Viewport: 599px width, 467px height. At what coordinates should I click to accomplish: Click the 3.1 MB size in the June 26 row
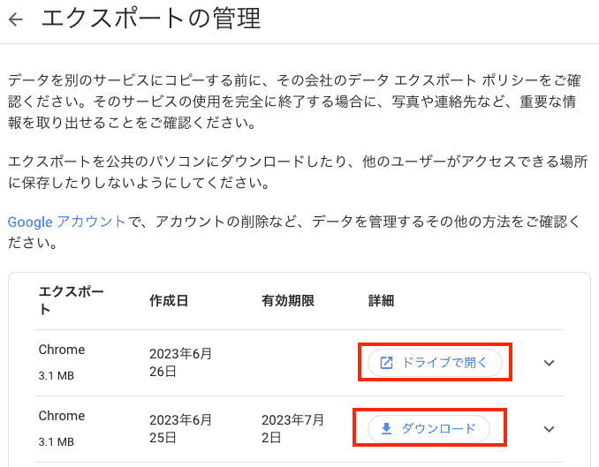pyautogui.click(x=57, y=375)
